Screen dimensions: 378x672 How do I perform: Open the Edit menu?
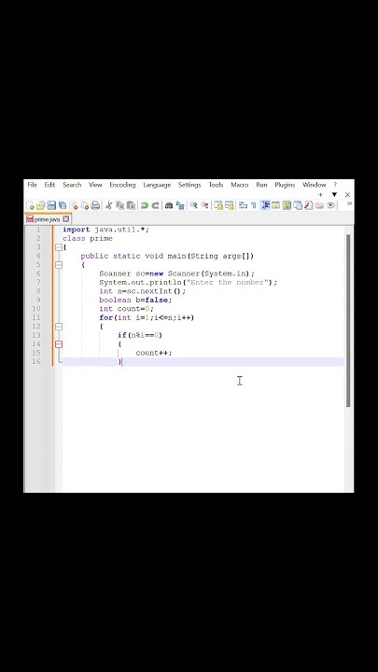tap(49, 185)
